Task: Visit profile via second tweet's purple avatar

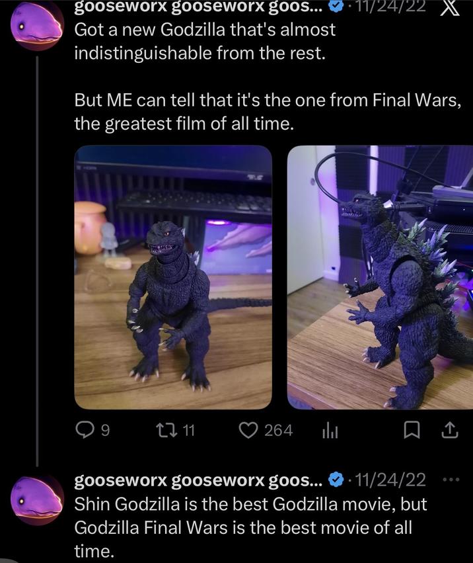Action: point(37,499)
